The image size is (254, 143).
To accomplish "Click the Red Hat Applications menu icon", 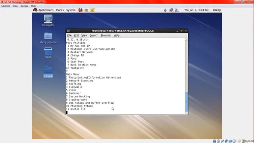I will click(x=35, y=10).
